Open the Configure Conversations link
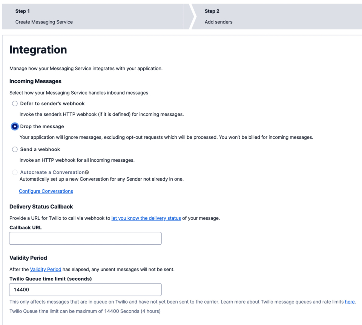 coord(46,191)
